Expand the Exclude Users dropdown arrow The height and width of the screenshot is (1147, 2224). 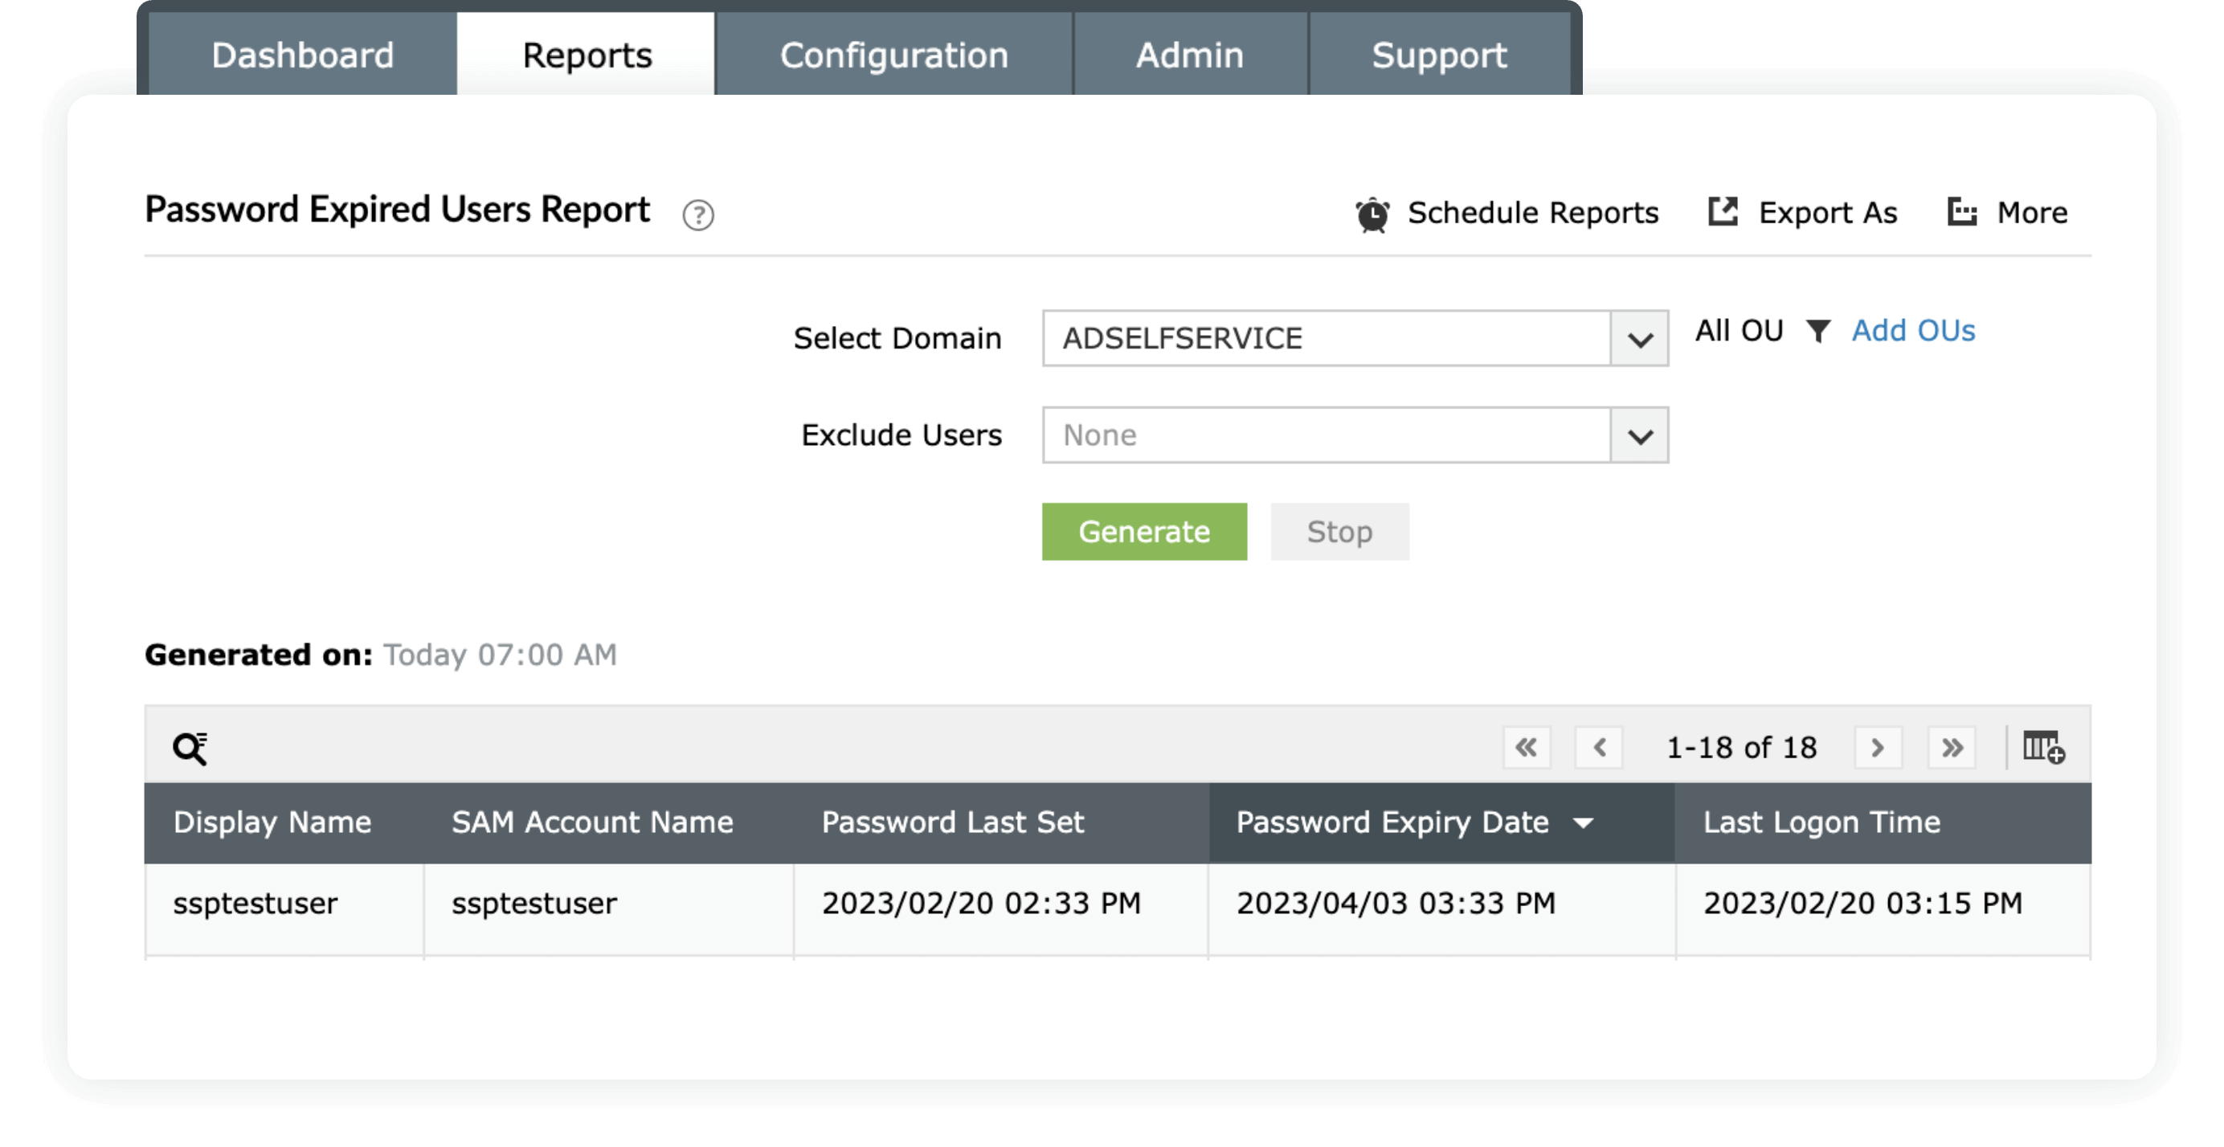pyautogui.click(x=1638, y=436)
